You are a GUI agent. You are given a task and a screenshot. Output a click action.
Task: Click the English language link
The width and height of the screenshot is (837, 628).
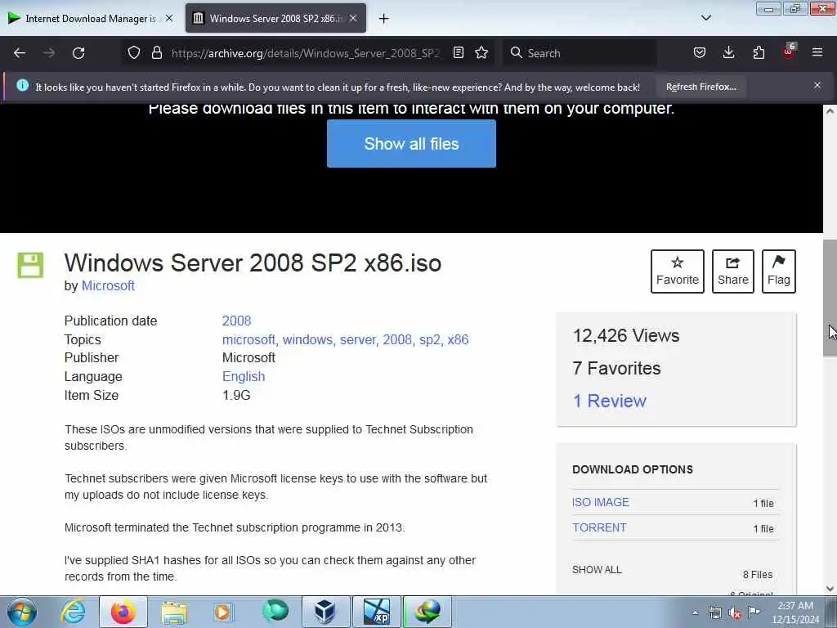(x=244, y=376)
